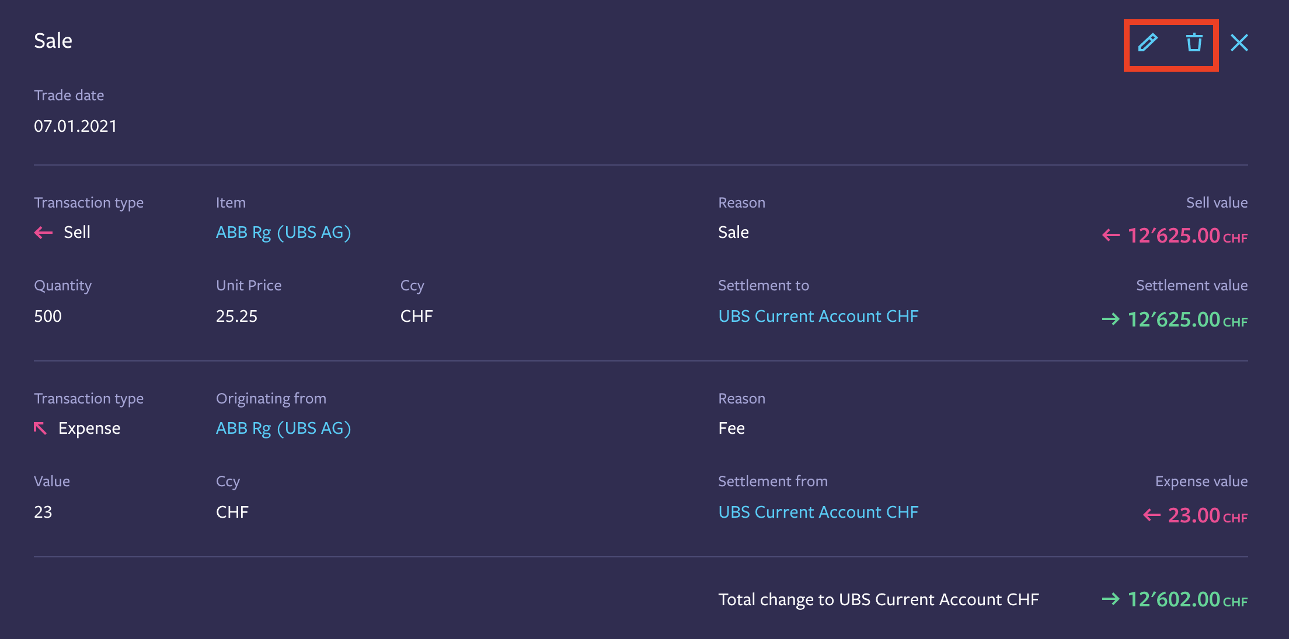Click the trade date 07.01.2021
This screenshot has height=639, width=1289.
76,126
